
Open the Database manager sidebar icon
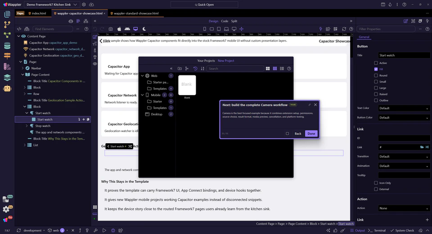7,46
